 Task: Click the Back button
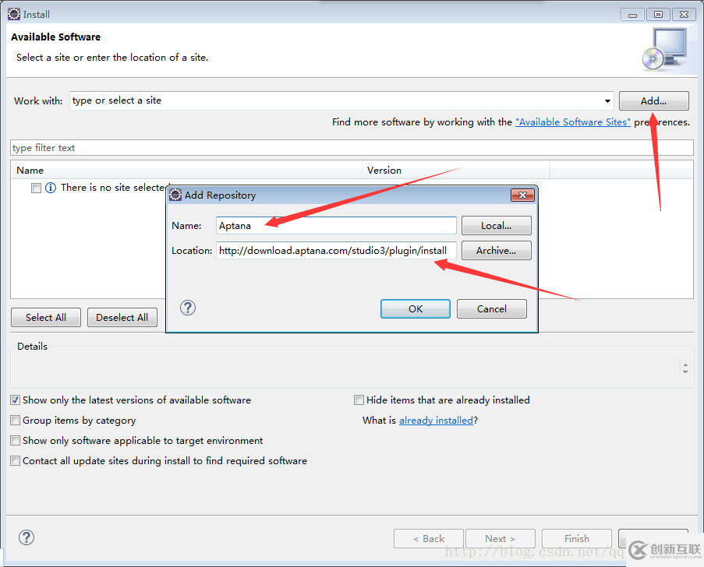pos(429,538)
